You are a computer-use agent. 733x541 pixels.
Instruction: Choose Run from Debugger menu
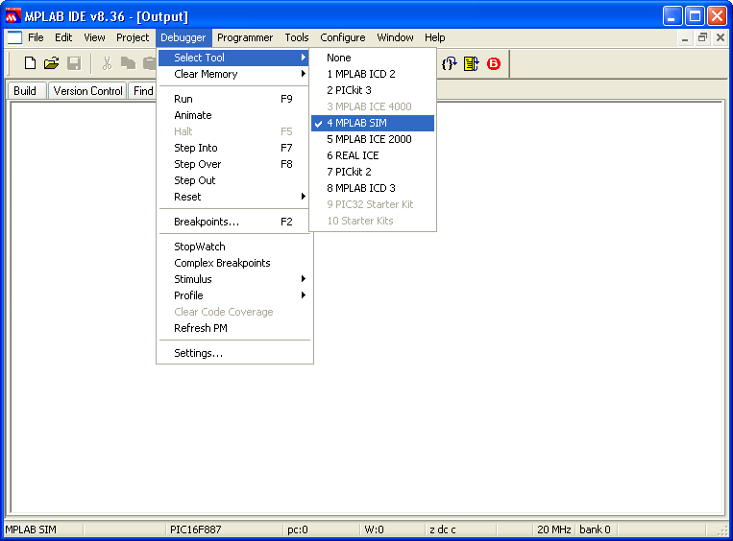pyautogui.click(x=233, y=99)
